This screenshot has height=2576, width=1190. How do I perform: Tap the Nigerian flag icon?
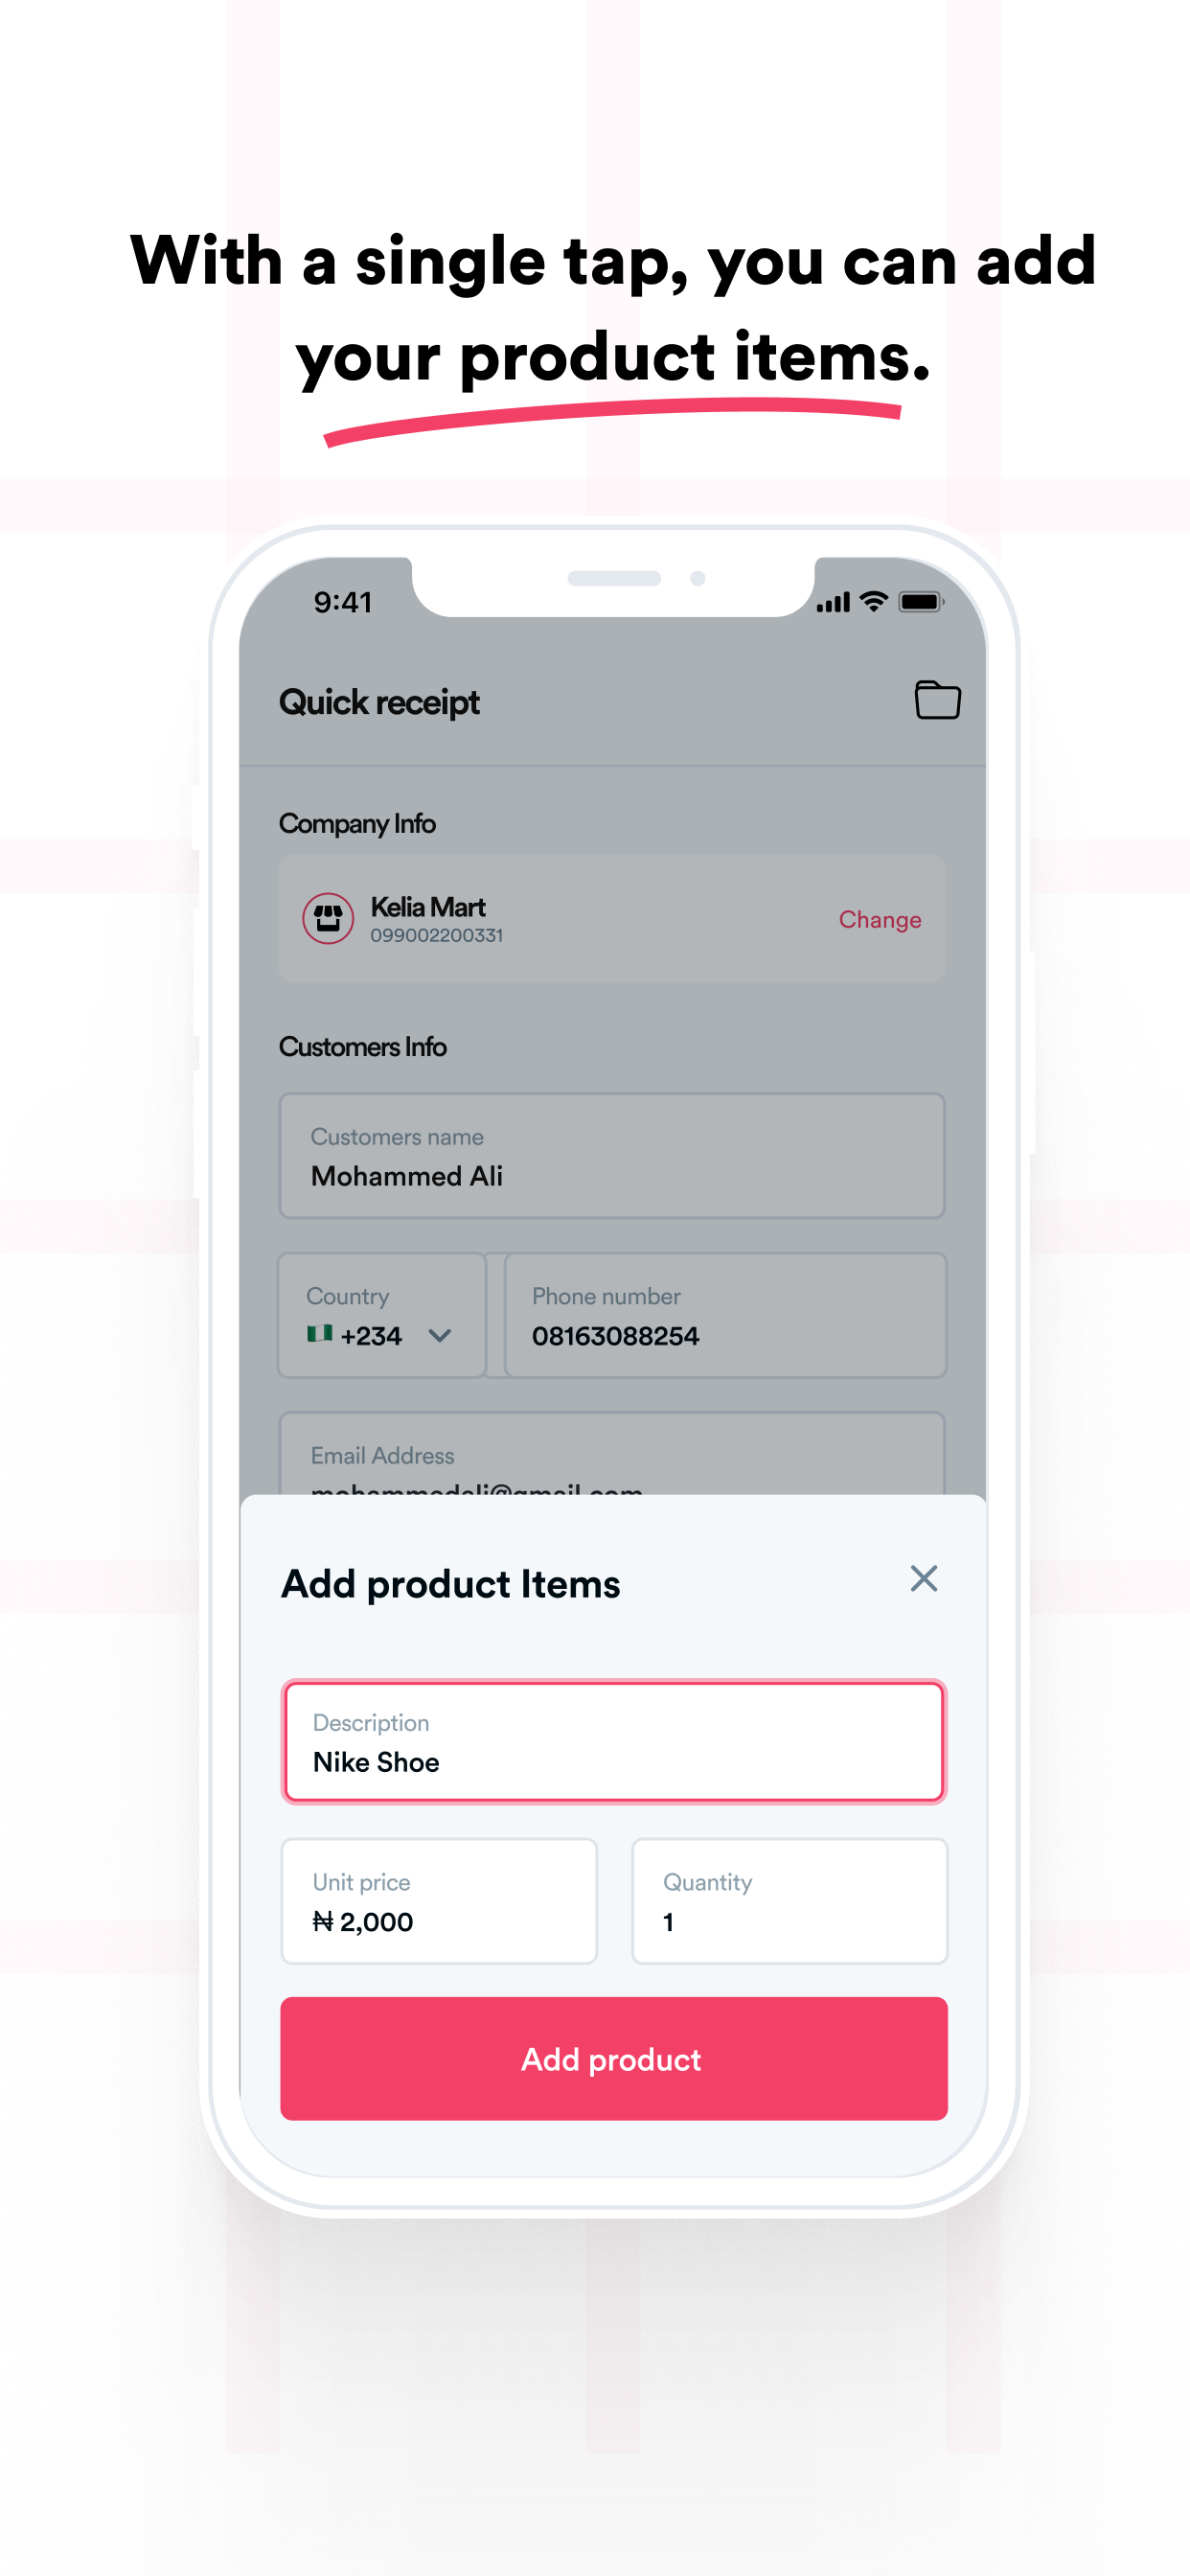pyautogui.click(x=319, y=1333)
